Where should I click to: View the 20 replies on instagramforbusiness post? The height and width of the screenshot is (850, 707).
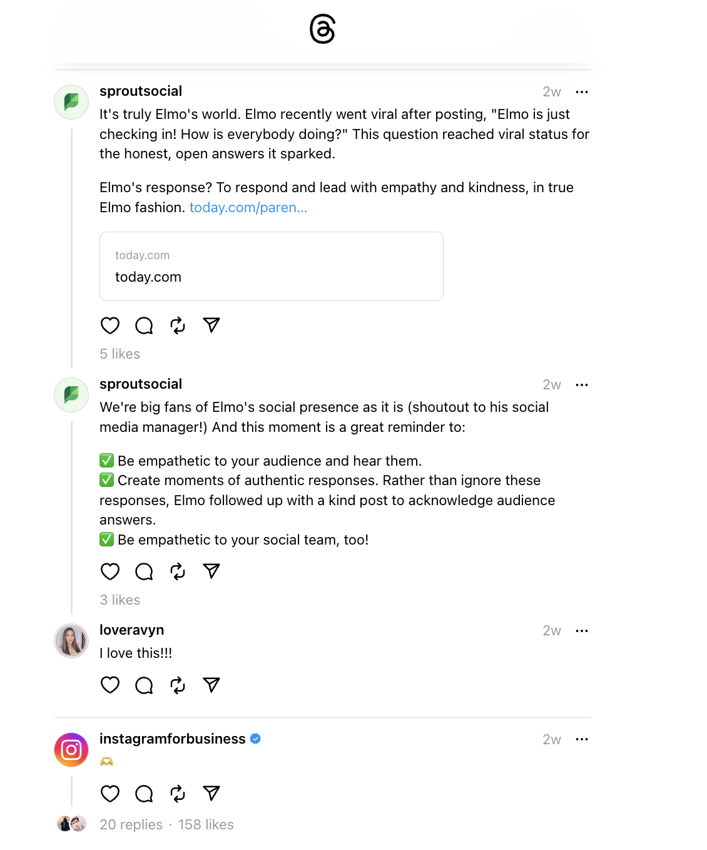pyautogui.click(x=131, y=824)
